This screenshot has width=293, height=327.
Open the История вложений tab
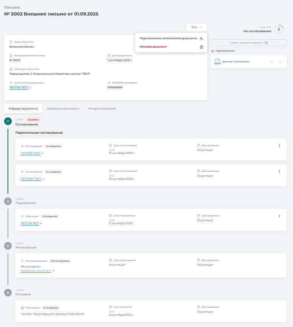click(102, 109)
